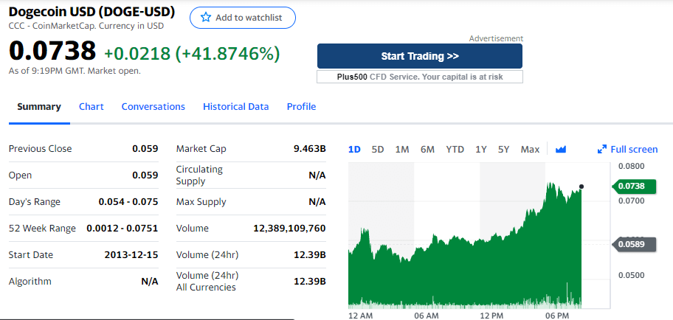Click the As of 9:19PM GMT timestamp
Image resolution: width=673 pixels, height=320 pixels.
coord(75,72)
